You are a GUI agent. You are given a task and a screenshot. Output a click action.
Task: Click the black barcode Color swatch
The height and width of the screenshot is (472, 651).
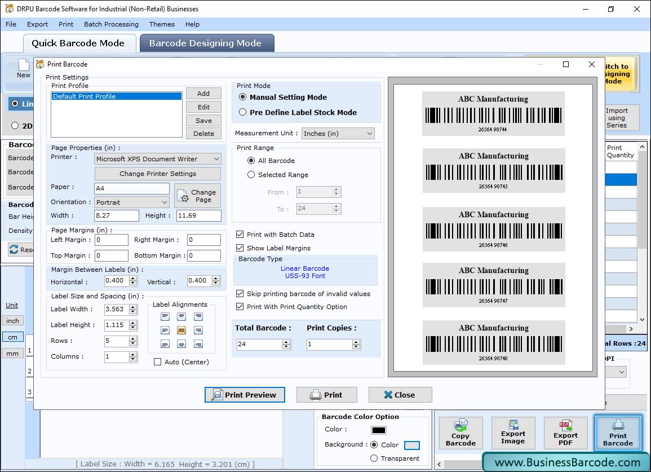[x=379, y=430]
